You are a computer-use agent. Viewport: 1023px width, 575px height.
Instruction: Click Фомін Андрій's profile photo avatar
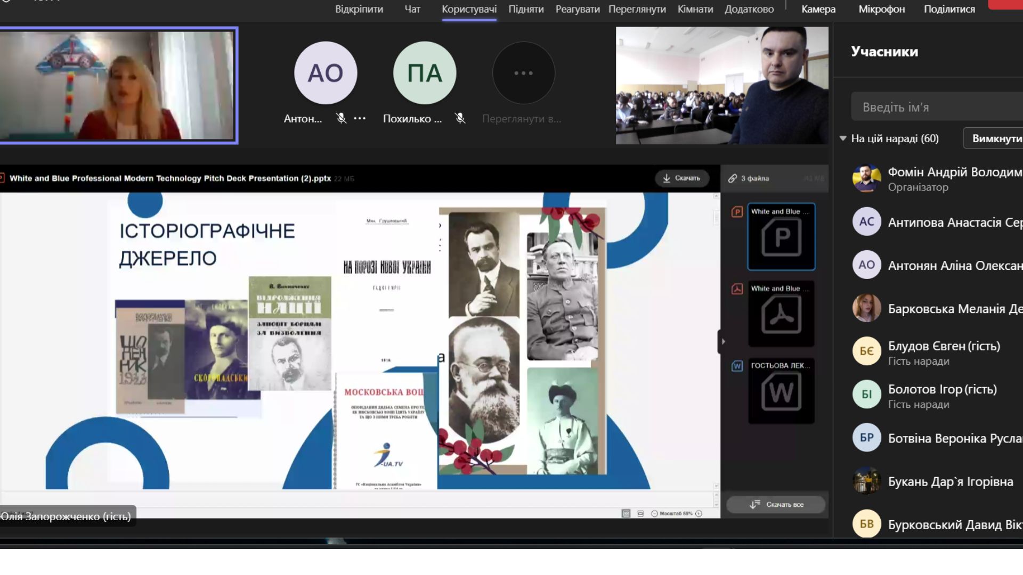click(x=866, y=178)
